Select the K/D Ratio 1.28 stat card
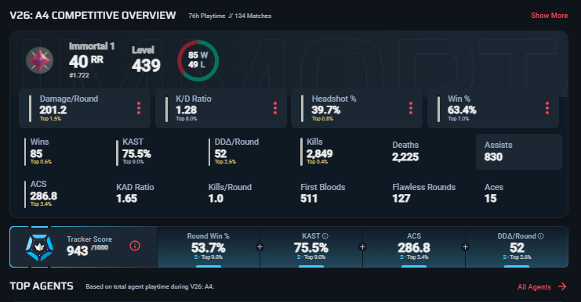Screen dimensions: 581x302 (221, 108)
